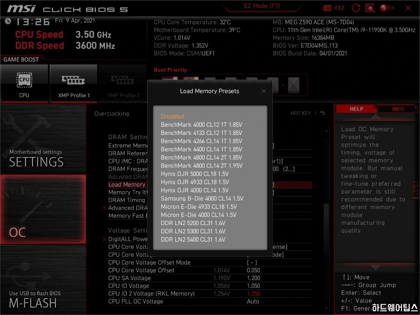Select BenchMark 4266 CL14 1T 1.85V preset
This screenshot has height=315, width=420.
201,141
